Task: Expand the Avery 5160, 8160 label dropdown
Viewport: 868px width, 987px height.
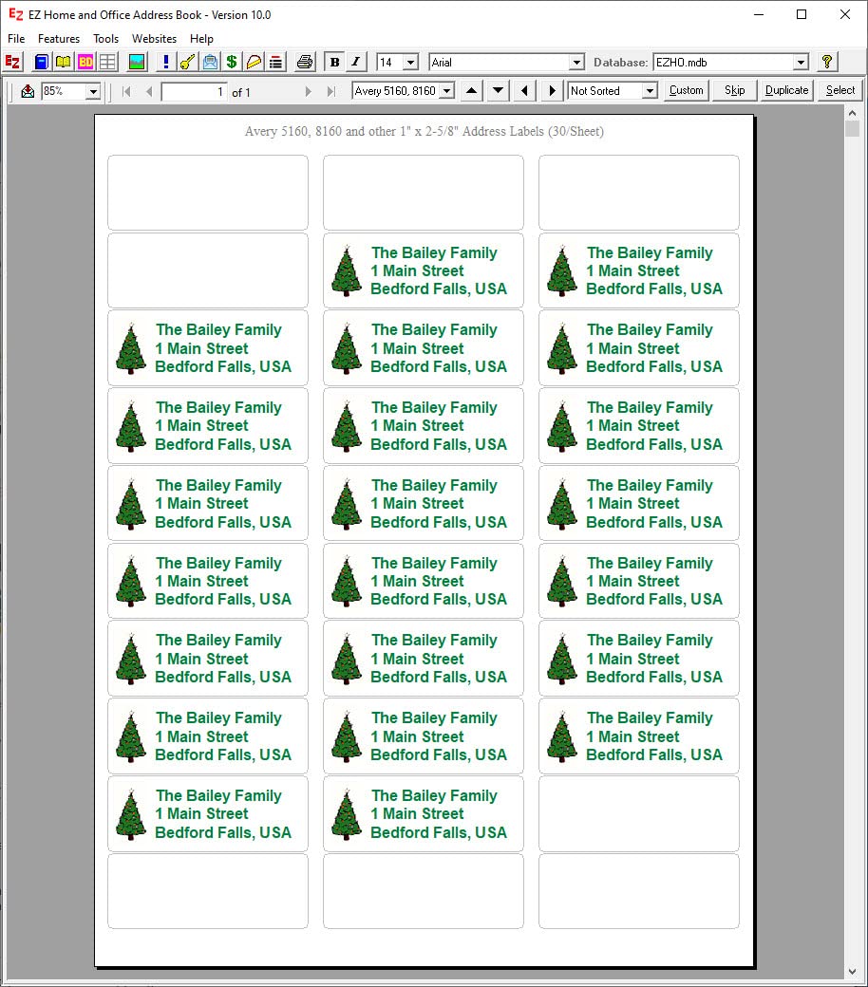Action: tap(446, 91)
